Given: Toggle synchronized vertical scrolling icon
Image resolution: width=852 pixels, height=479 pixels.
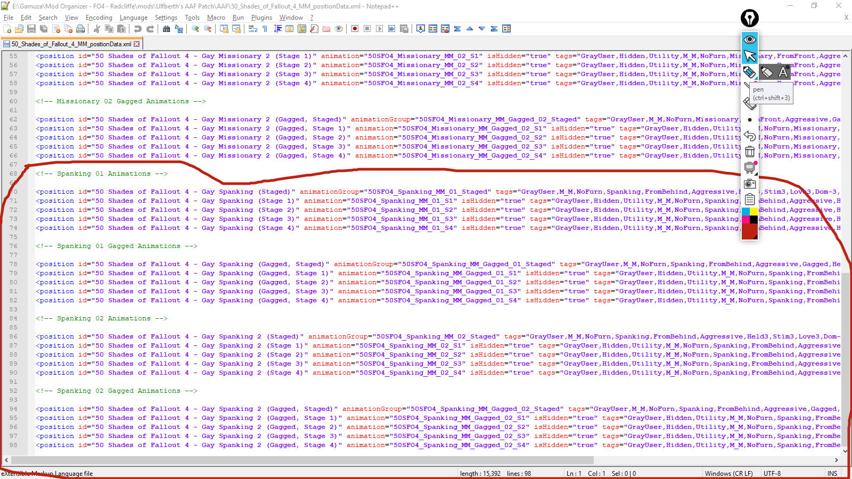Looking at the screenshot, I should click(x=224, y=29).
